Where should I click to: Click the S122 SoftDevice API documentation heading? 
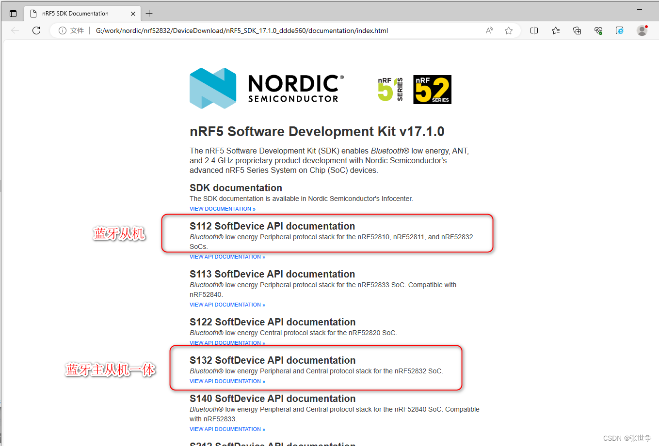[273, 322]
